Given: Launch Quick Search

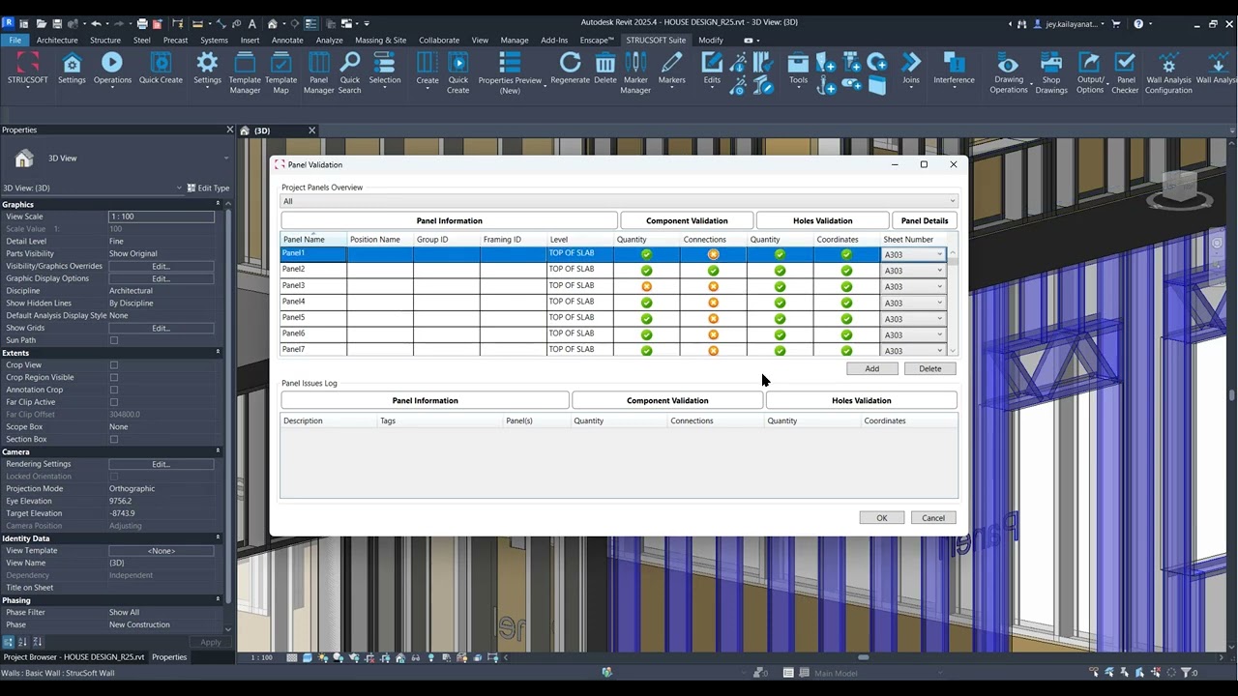Looking at the screenshot, I should point(350,73).
